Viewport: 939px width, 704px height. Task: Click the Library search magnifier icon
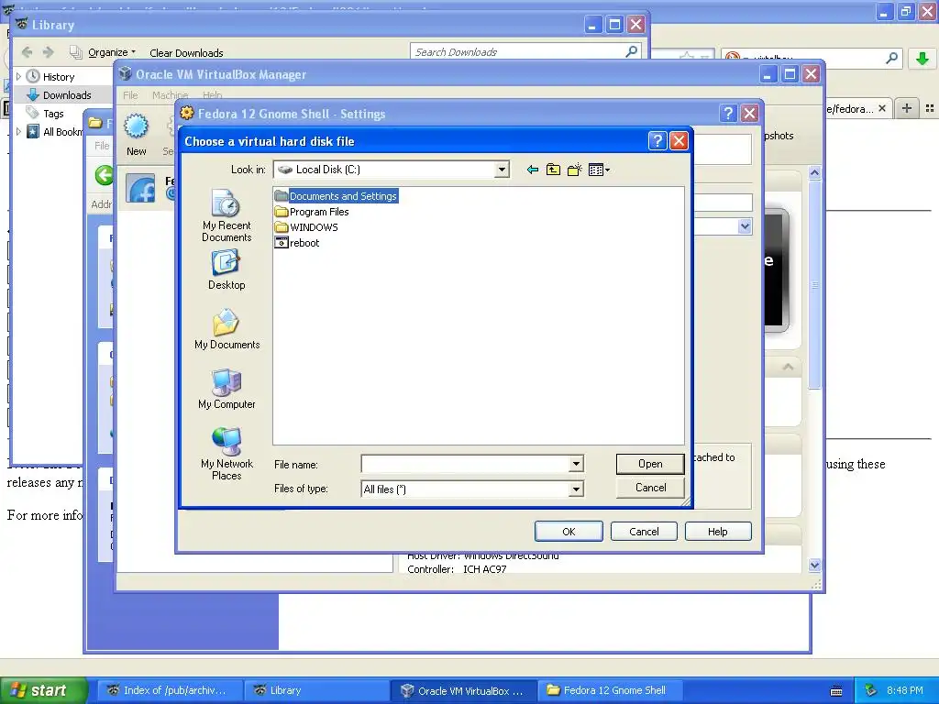(631, 52)
